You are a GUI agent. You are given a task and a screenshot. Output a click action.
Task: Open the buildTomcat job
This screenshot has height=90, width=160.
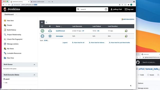coord(60,31)
